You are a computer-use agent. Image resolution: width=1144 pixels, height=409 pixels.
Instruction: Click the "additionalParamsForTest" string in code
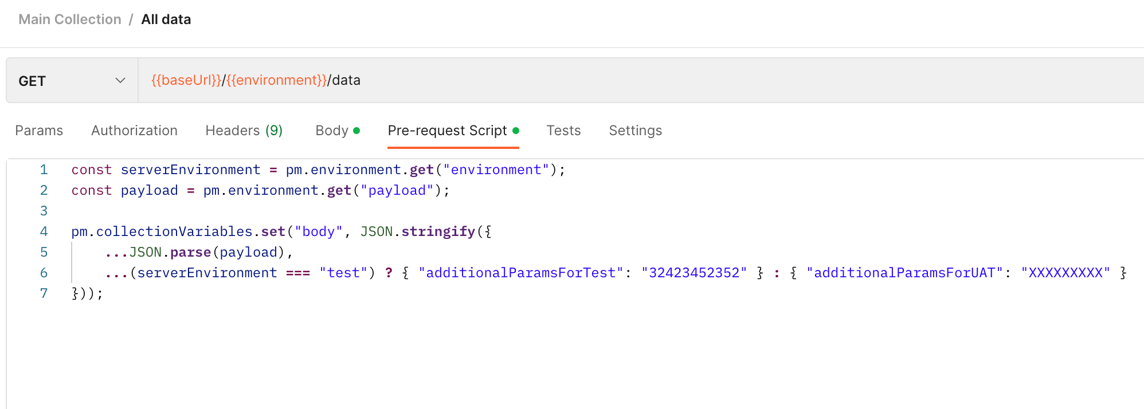[520, 273]
